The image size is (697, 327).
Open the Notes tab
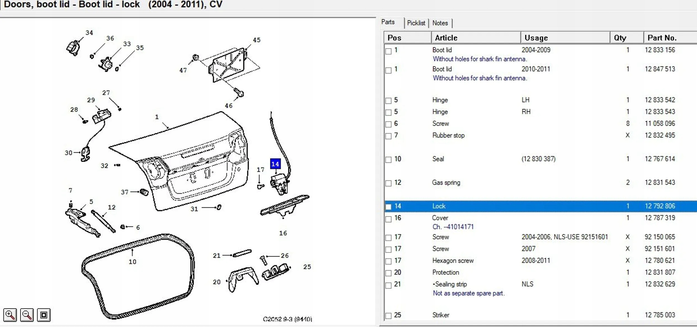tap(440, 23)
